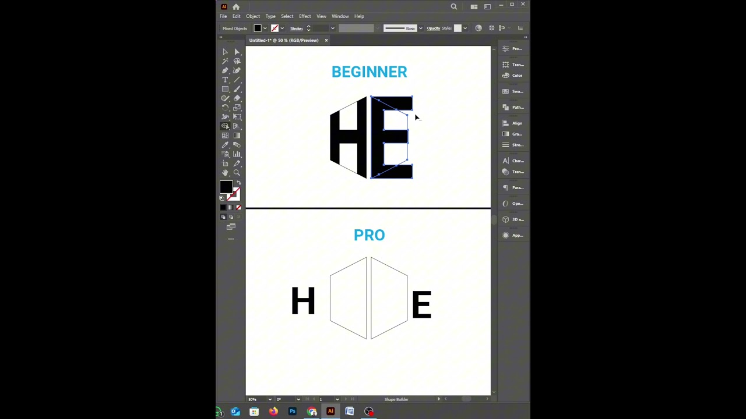The width and height of the screenshot is (746, 419).
Task: Reset to default fill and stroke
Action: [x=222, y=198]
